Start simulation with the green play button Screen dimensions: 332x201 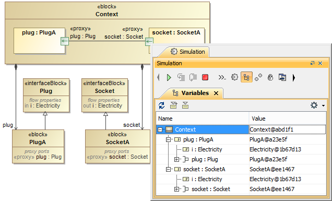pos(169,77)
